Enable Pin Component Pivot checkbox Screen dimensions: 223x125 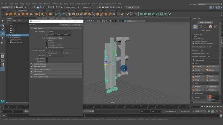pyautogui.click(x=47, y=45)
